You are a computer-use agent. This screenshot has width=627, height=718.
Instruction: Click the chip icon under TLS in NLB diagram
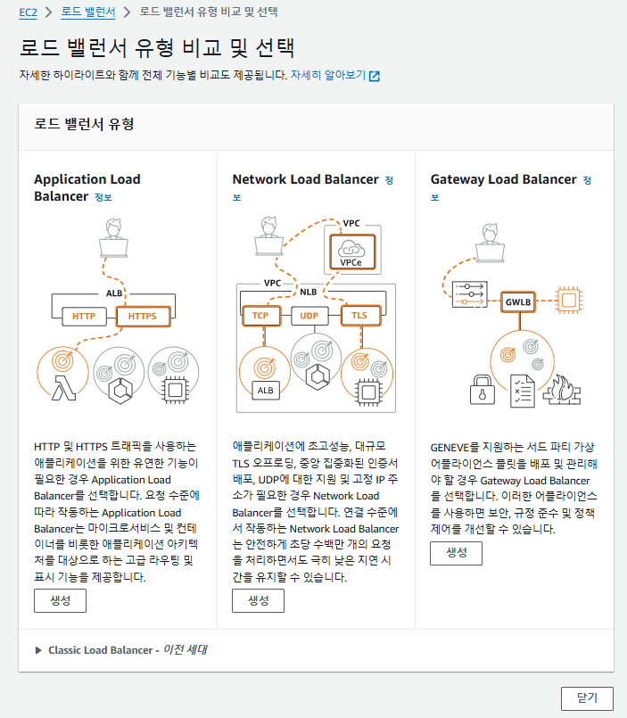coord(368,392)
